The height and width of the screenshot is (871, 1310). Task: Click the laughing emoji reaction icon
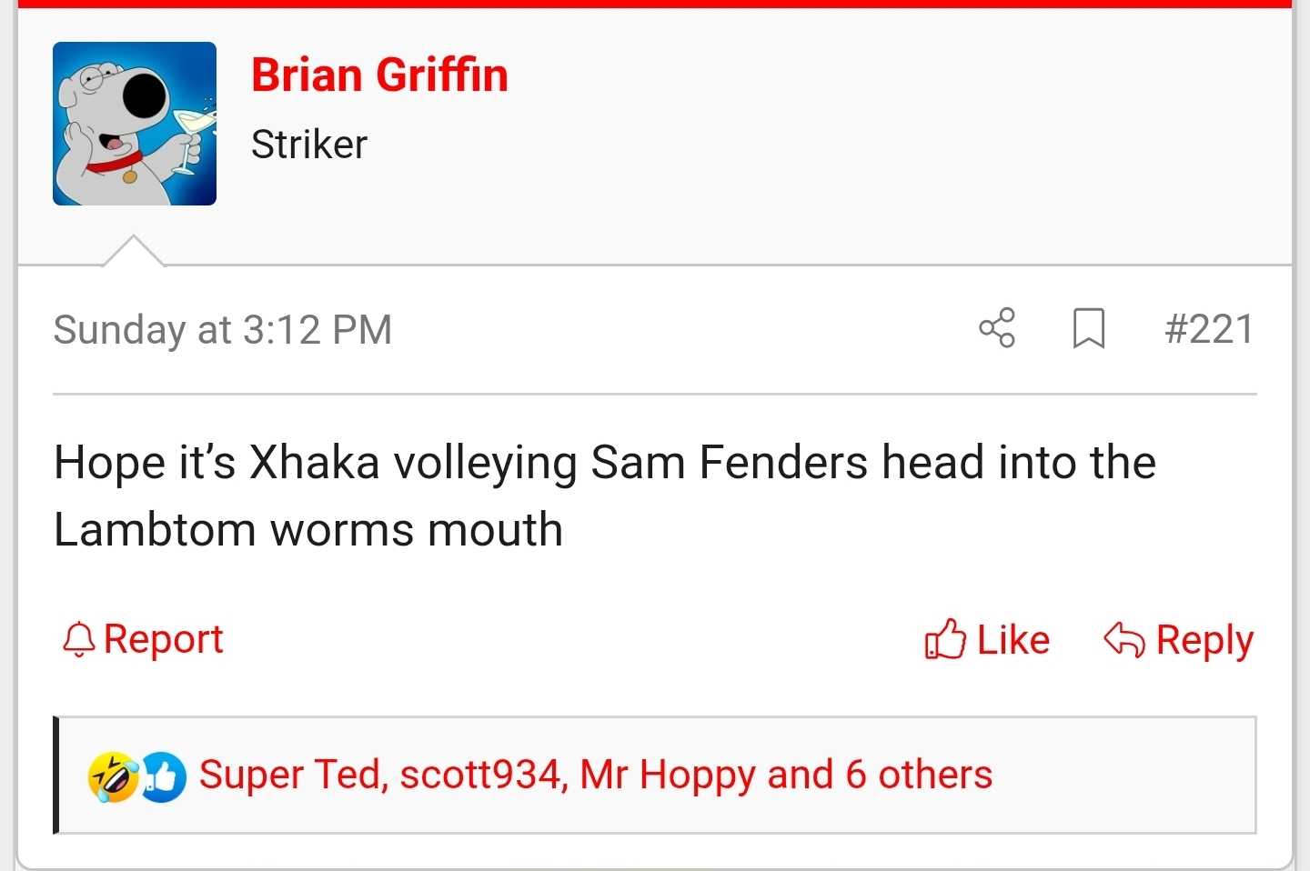[x=112, y=777]
